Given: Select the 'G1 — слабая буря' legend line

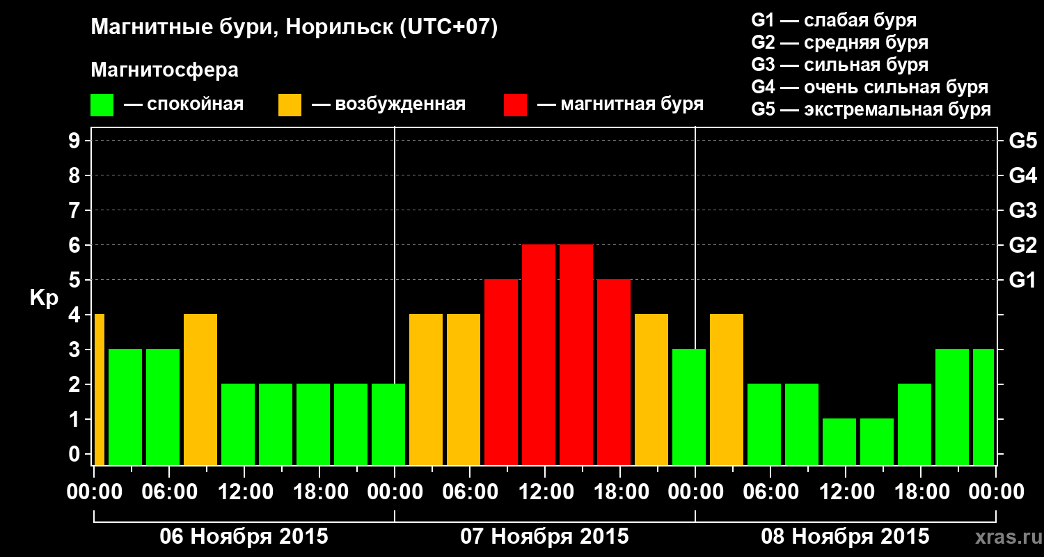Looking at the screenshot, I should click(834, 20).
